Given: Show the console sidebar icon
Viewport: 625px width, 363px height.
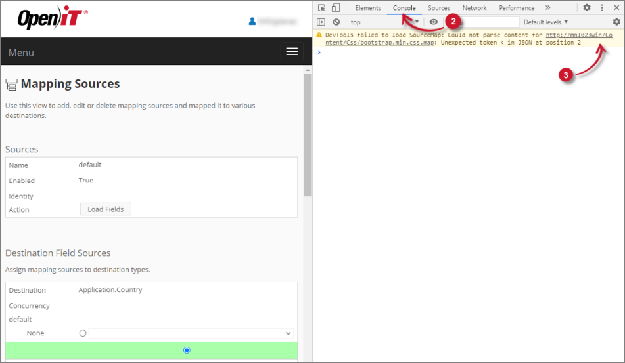Looking at the screenshot, I should [321, 22].
